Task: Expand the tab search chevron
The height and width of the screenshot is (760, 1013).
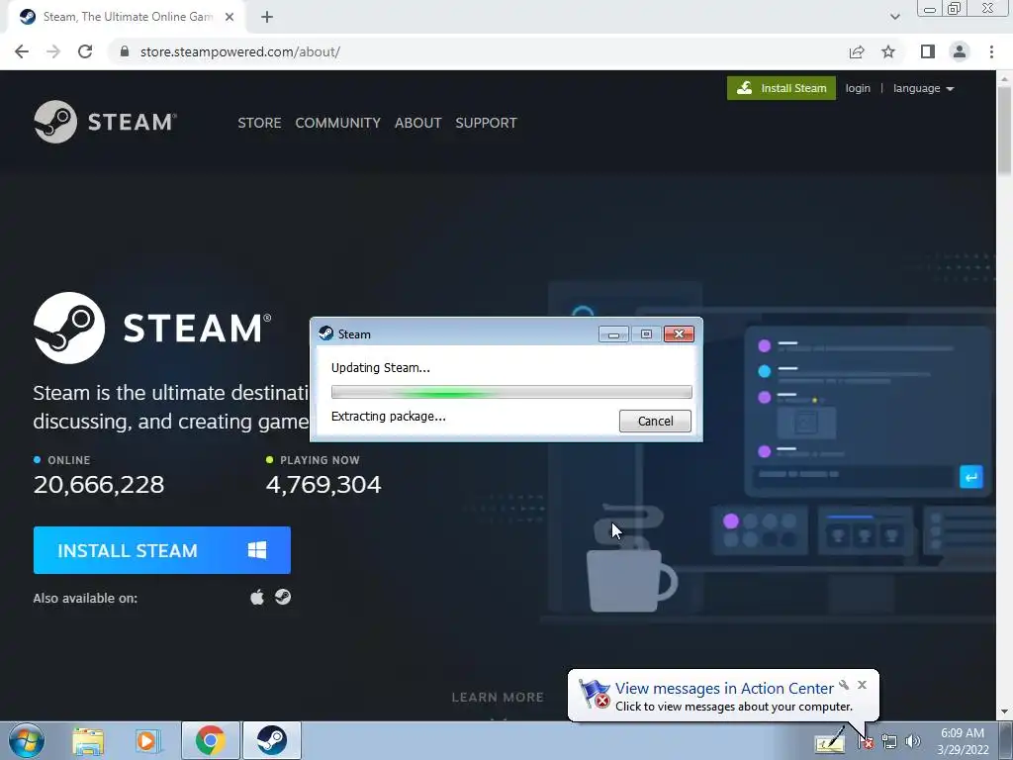Action: point(894,18)
